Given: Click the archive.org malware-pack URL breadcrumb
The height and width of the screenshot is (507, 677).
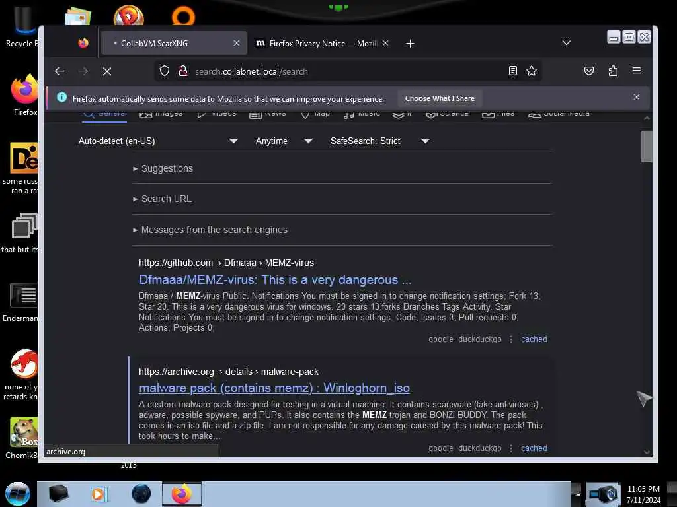Looking at the screenshot, I should (x=229, y=372).
